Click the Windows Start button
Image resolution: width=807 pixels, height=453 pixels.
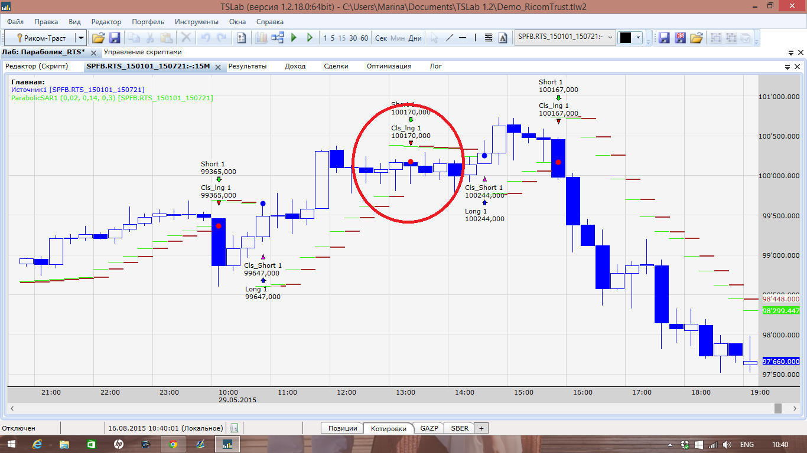(x=11, y=444)
